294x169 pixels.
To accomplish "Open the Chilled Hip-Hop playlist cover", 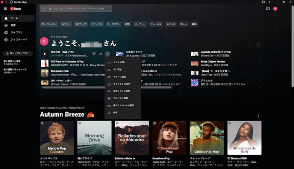I will 207,138.
